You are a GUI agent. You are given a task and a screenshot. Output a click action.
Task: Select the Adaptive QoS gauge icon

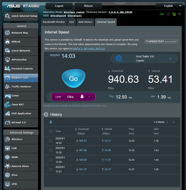(7, 77)
